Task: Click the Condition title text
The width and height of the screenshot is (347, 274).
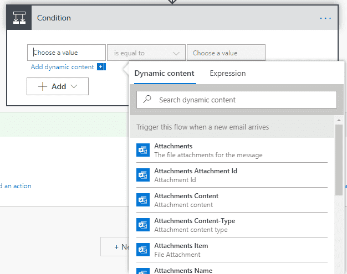Action: pos(54,18)
